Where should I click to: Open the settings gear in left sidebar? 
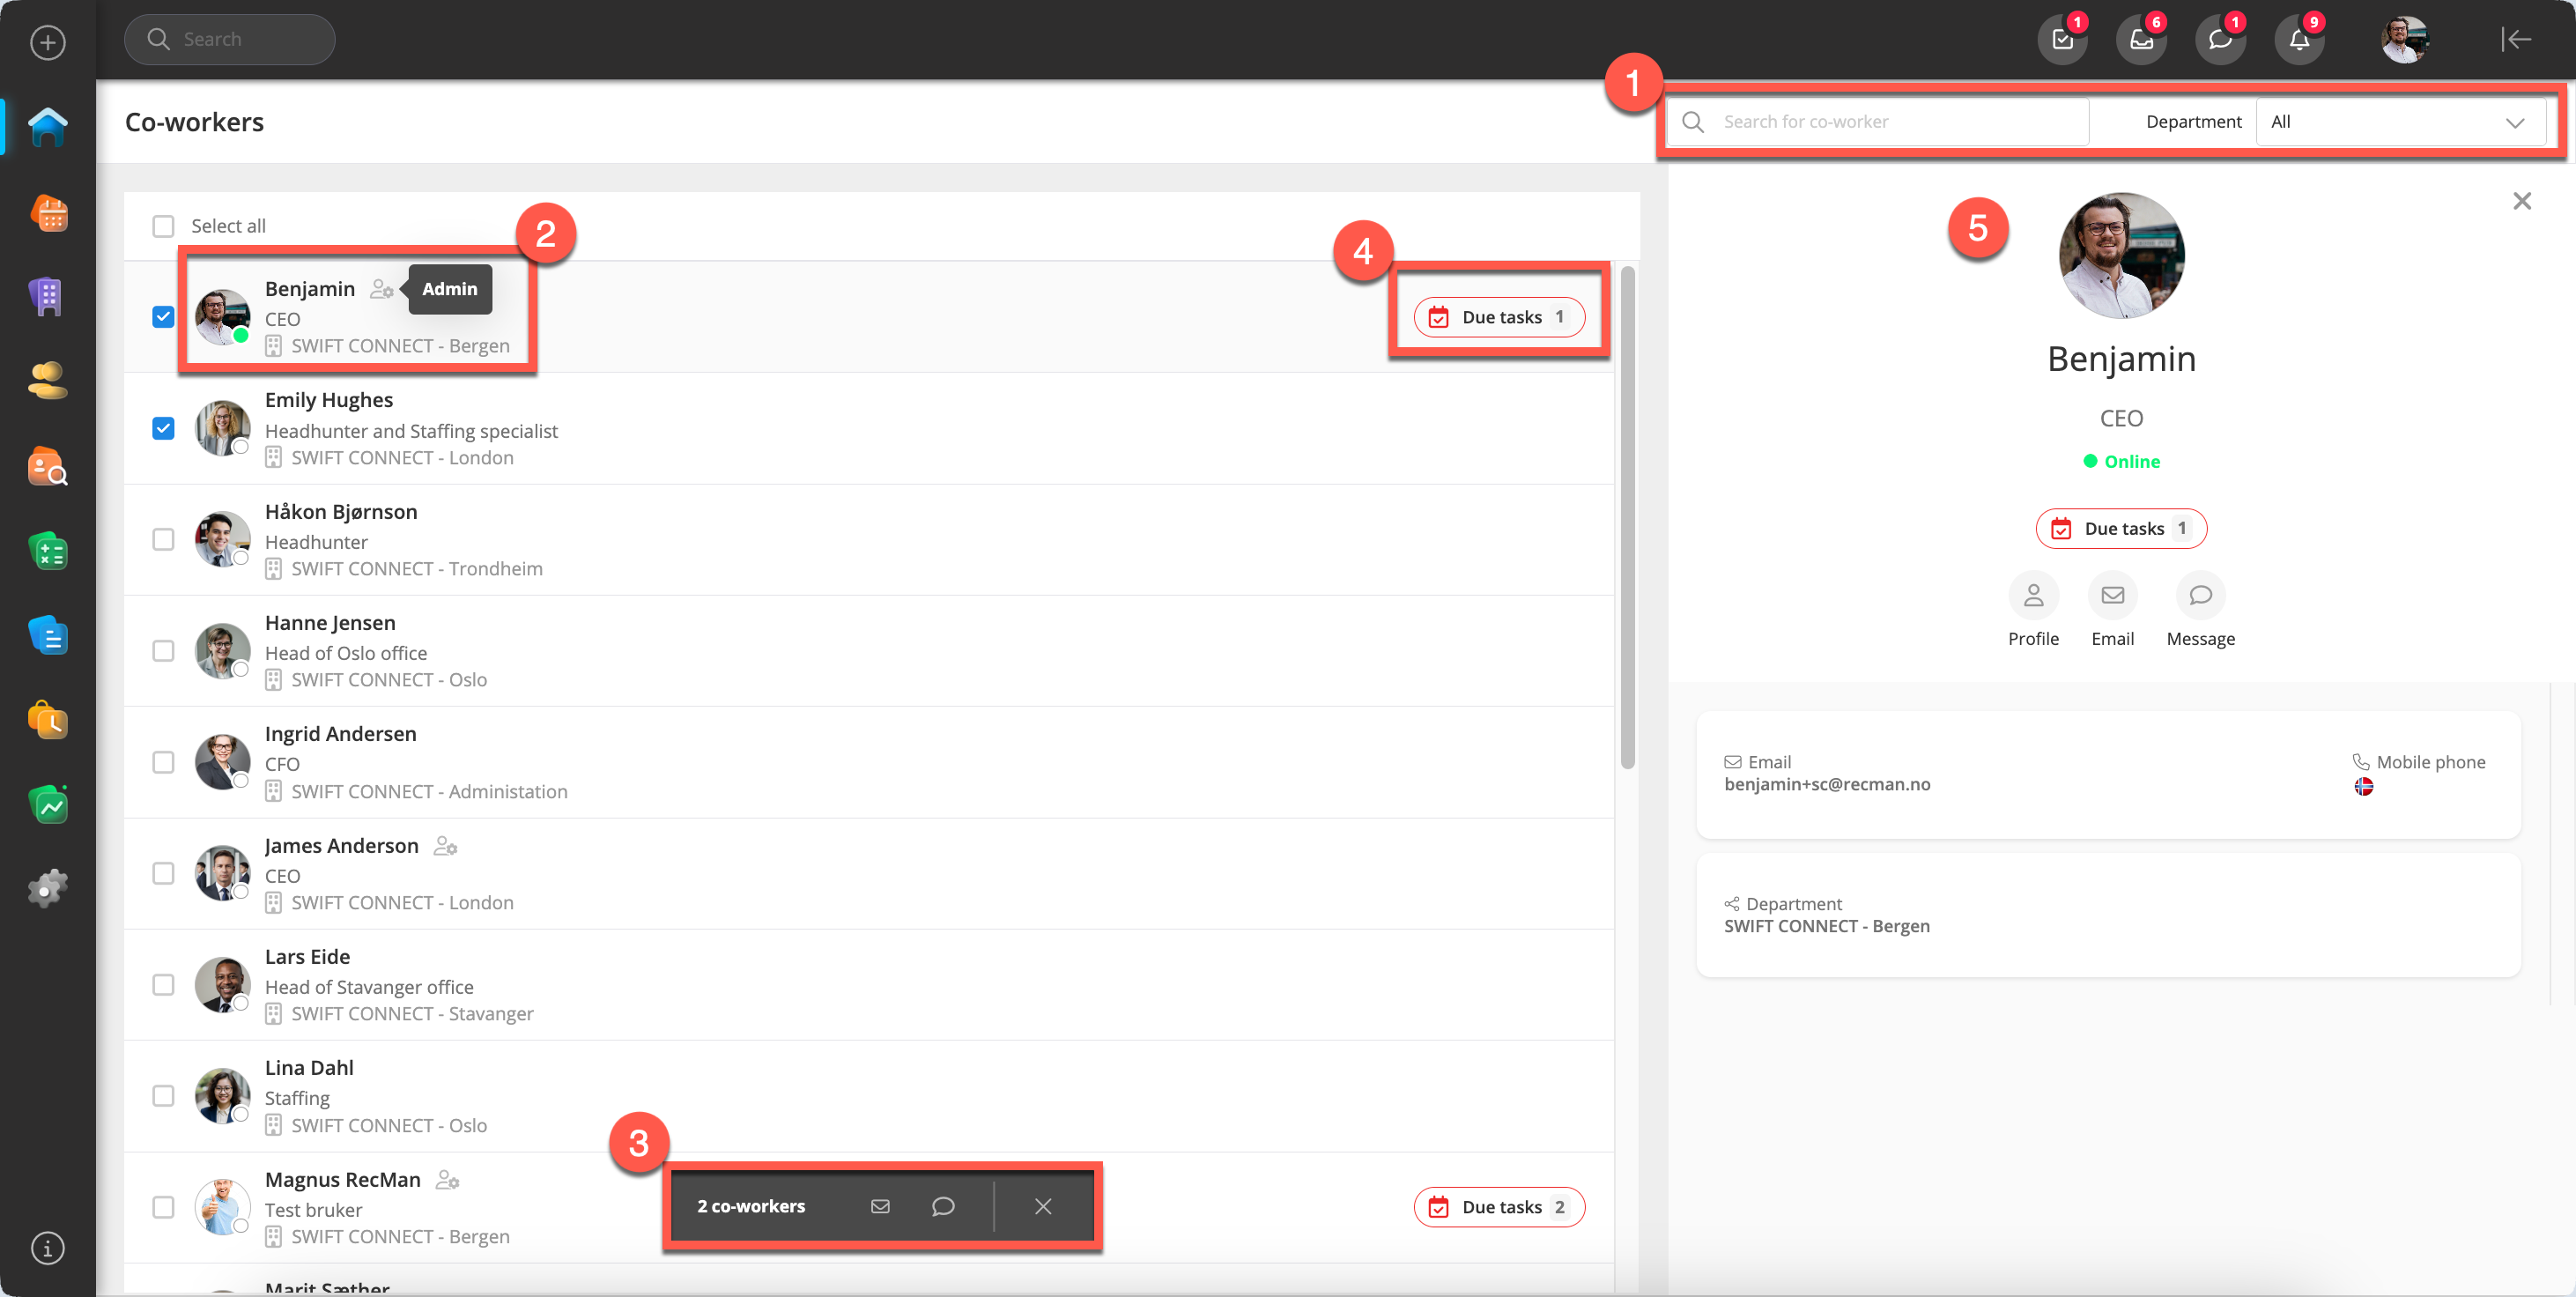coord(48,887)
